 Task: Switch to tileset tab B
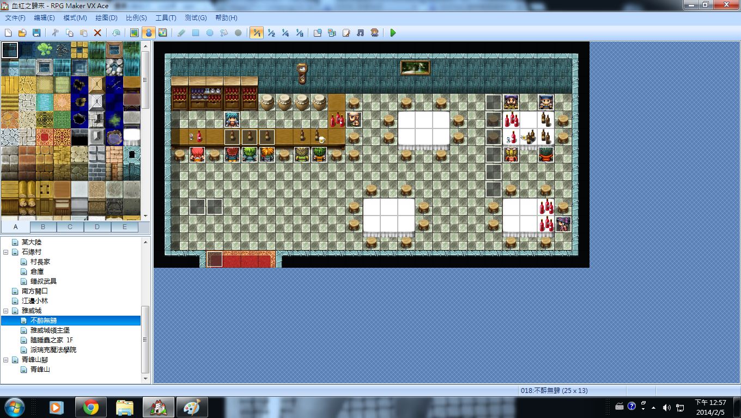point(43,227)
